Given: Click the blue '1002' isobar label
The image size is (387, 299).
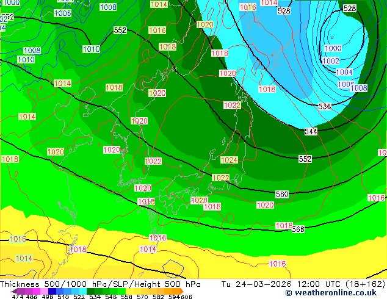Looking at the screenshot, I should pyautogui.click(x=331, y=60).
